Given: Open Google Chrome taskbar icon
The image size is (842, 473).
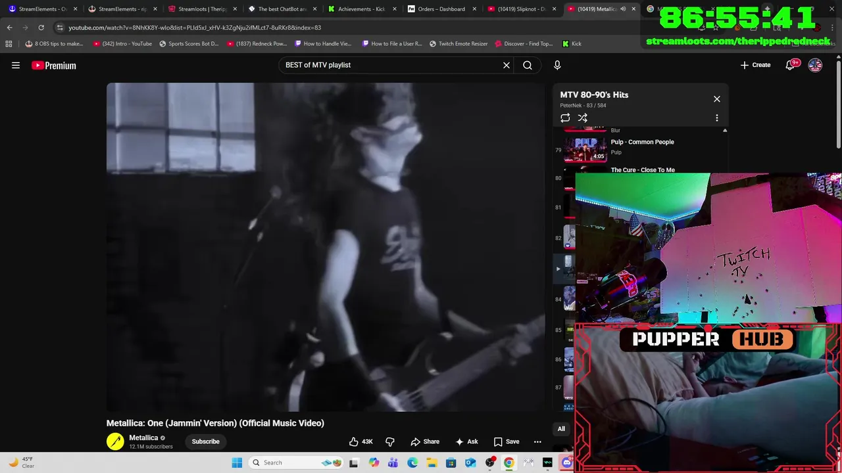Looking at the screenshot, I should coord(508,462).
